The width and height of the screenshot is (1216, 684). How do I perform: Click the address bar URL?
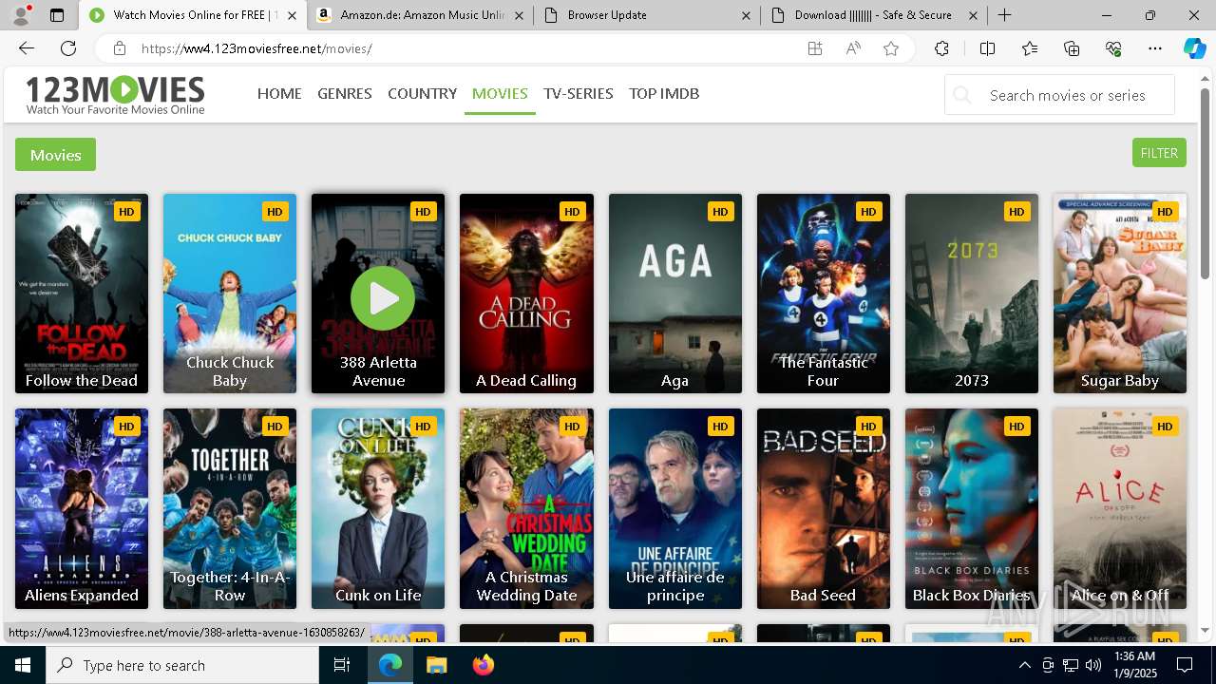[x=256, y=48]
